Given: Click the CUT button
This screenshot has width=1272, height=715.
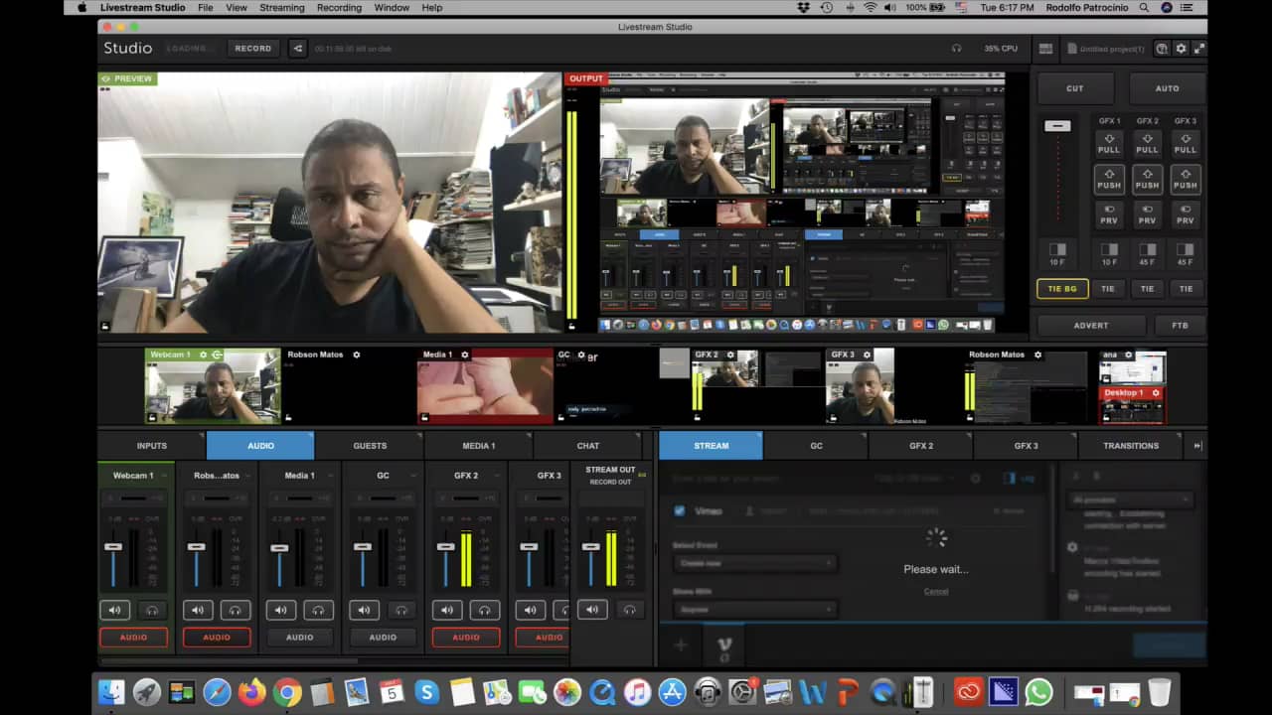Looking at the screenshot, I should coord(1074,88).
